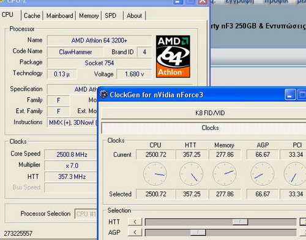This screenshot has width=306, height=240.
Task: Click the Voltage value 1.680 v
Action: (x=134, y=74)
